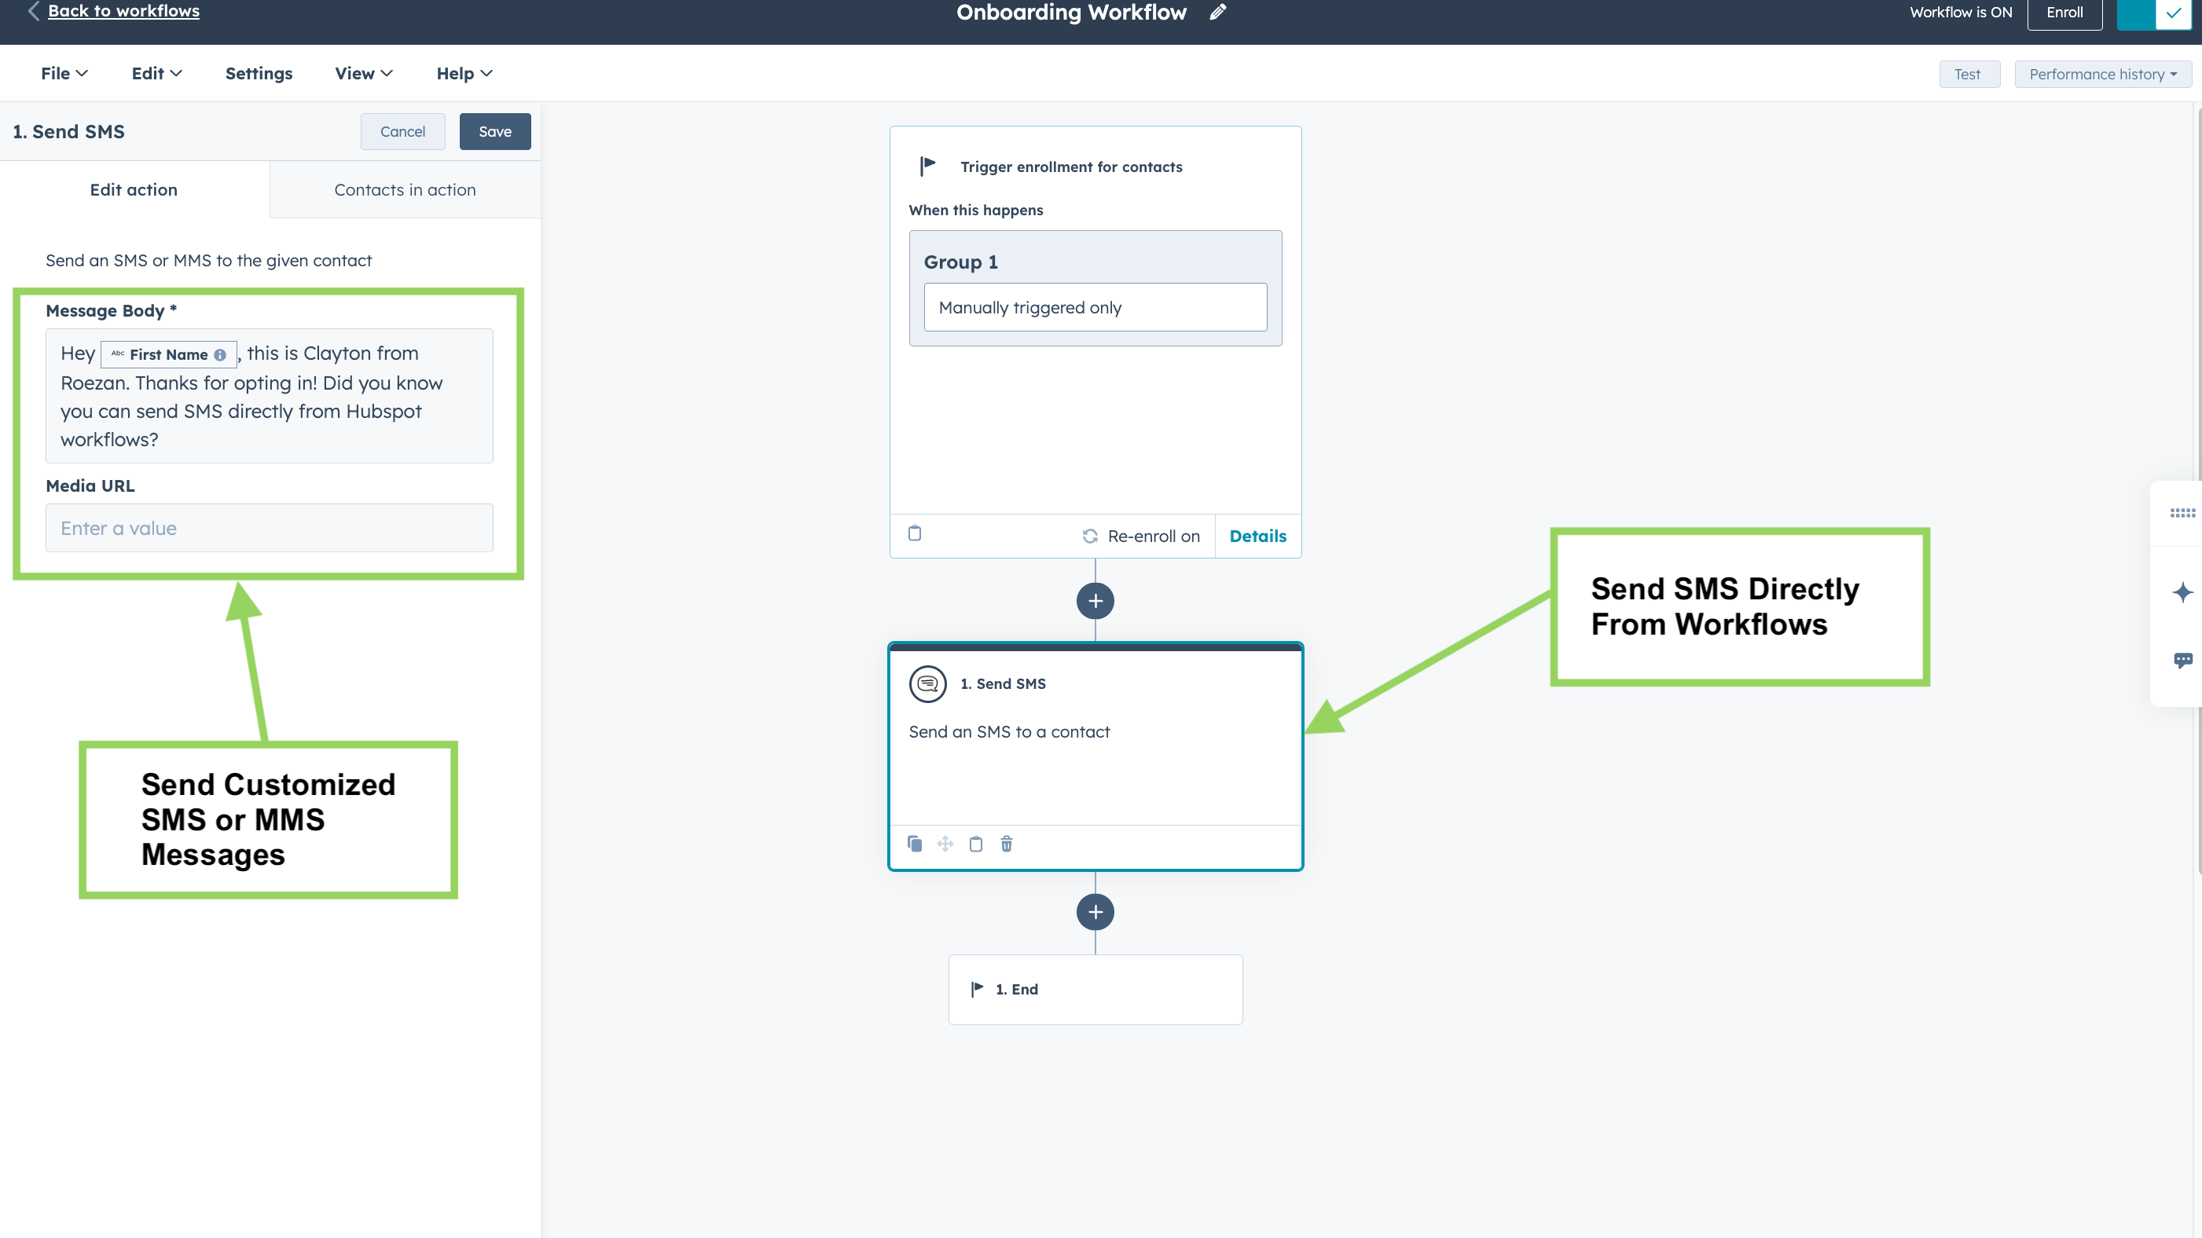Open the View dropdown
Viewport: 2202px width, 1238px height.
point(362,74)
